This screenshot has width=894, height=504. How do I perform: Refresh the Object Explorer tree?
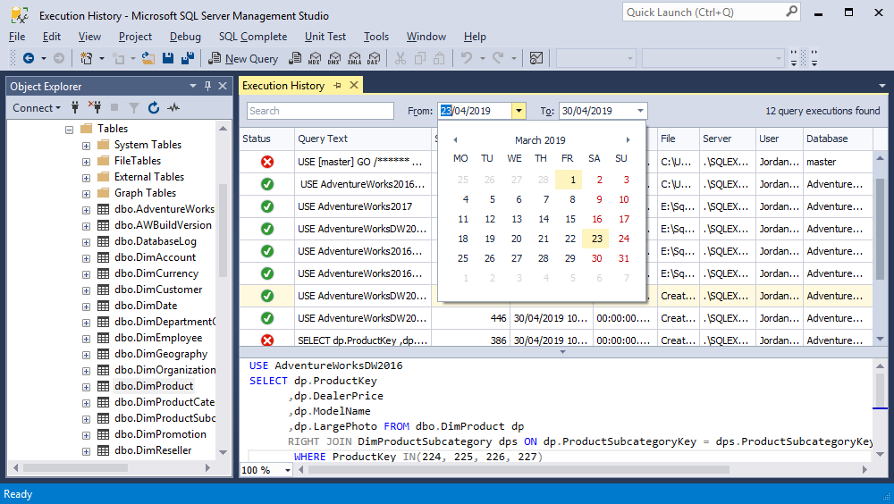click(154, 108)
